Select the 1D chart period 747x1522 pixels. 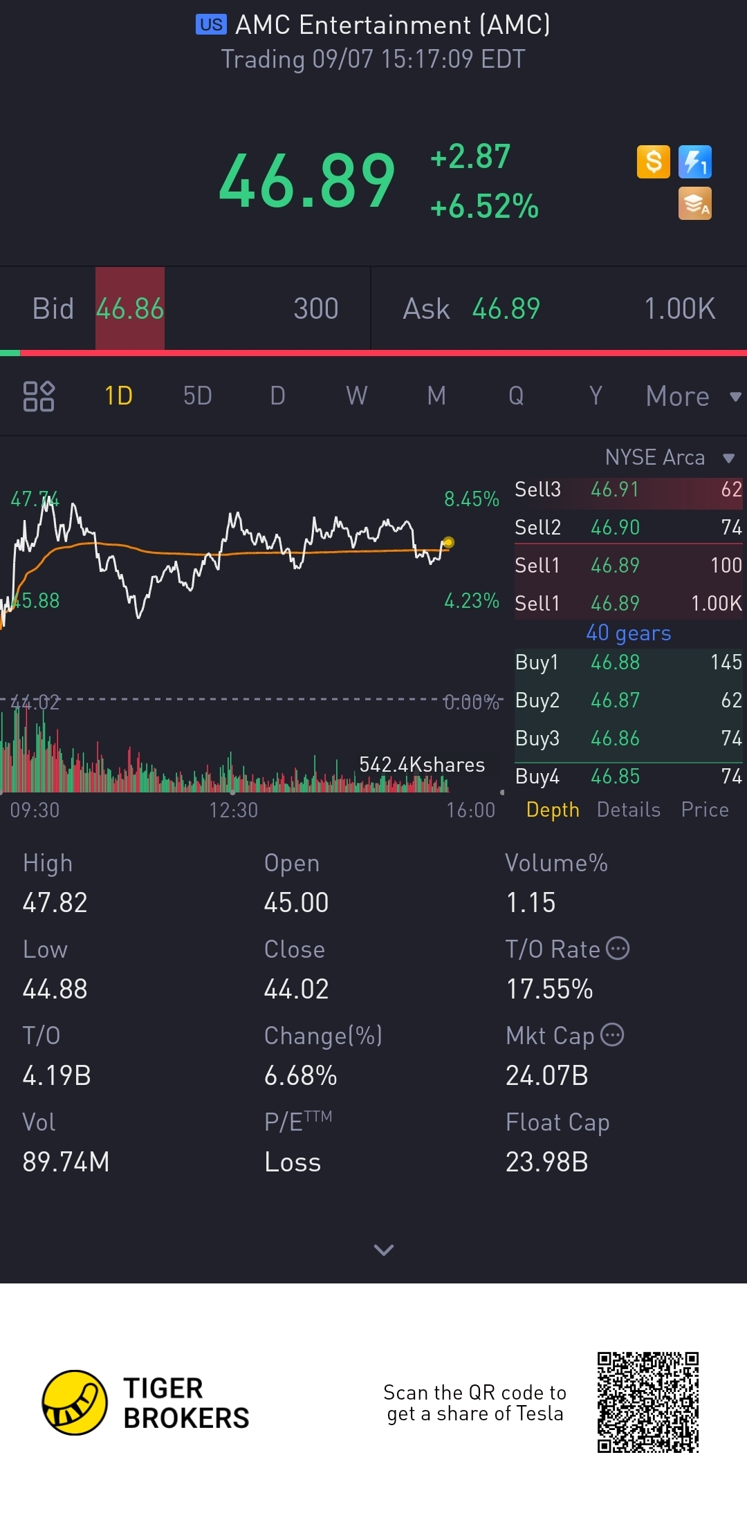pos(118,396)
